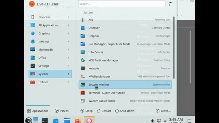Expand the Utilities category arrow
The height and width of the screenshot is (123, 219).
coord(68,82)
